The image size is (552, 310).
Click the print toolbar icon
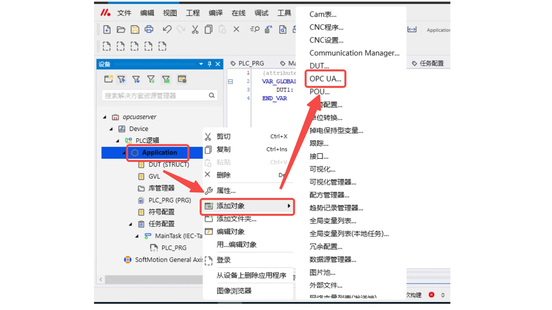pos(149,30)
